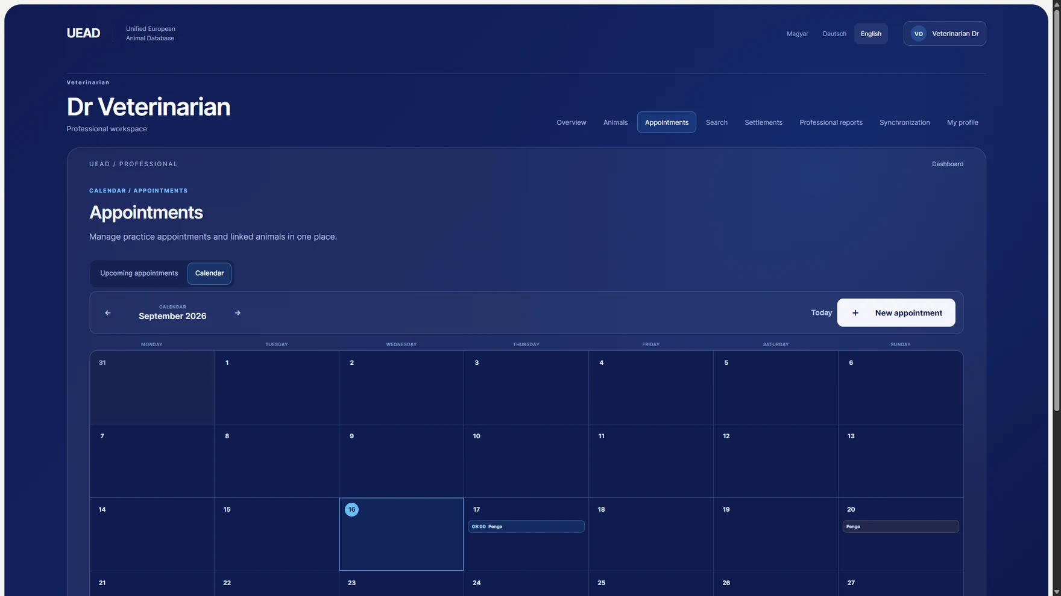Create a New appointment

click(896, 313)
